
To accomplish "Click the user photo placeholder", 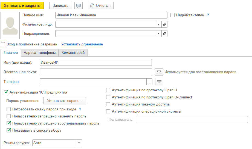I will (10, 25).
